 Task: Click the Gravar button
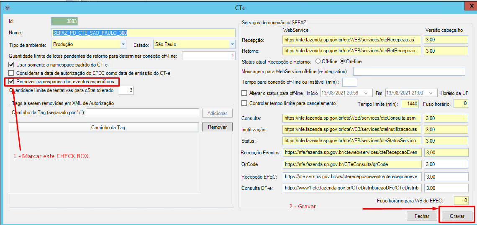457,216
